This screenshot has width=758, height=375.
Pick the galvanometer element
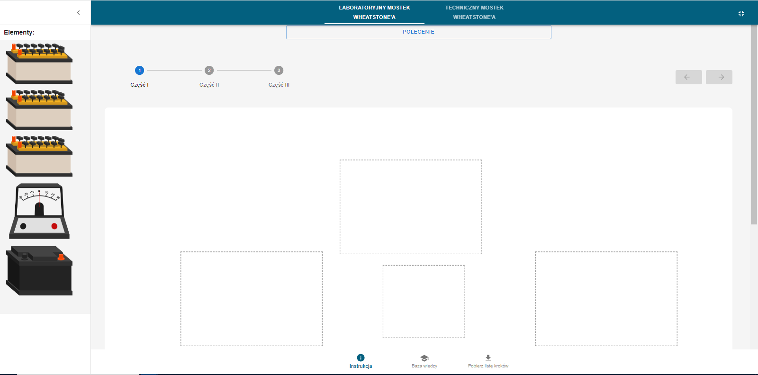coord(39,211)
